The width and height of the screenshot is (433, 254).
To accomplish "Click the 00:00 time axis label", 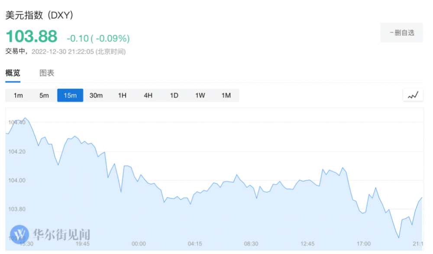I will 139,244.
